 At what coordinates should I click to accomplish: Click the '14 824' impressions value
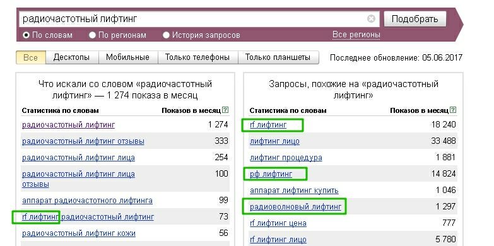[444, 173]
